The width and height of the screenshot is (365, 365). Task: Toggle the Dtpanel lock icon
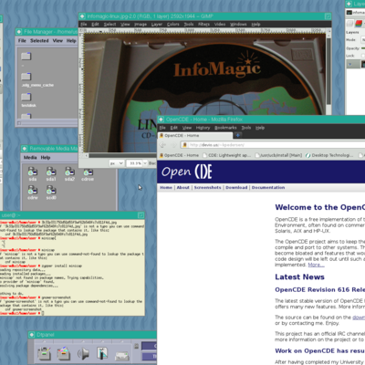pos(137,346)
